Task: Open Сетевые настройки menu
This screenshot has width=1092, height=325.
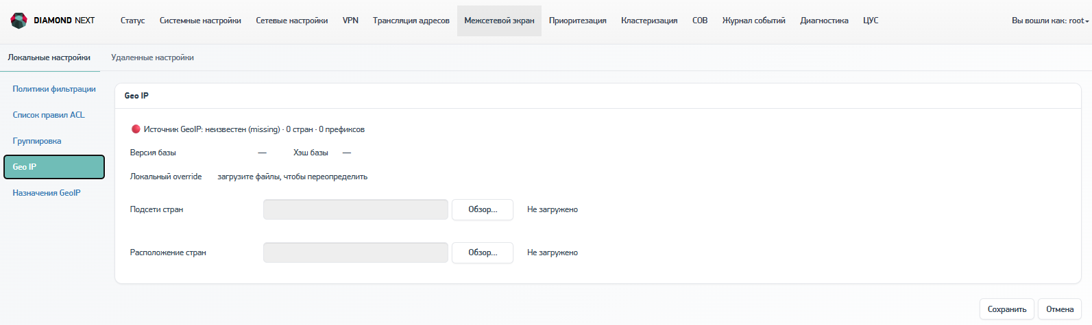Action: (292, 21)
